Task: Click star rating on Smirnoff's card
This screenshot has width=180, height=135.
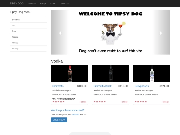Action: tap(58, 102)
